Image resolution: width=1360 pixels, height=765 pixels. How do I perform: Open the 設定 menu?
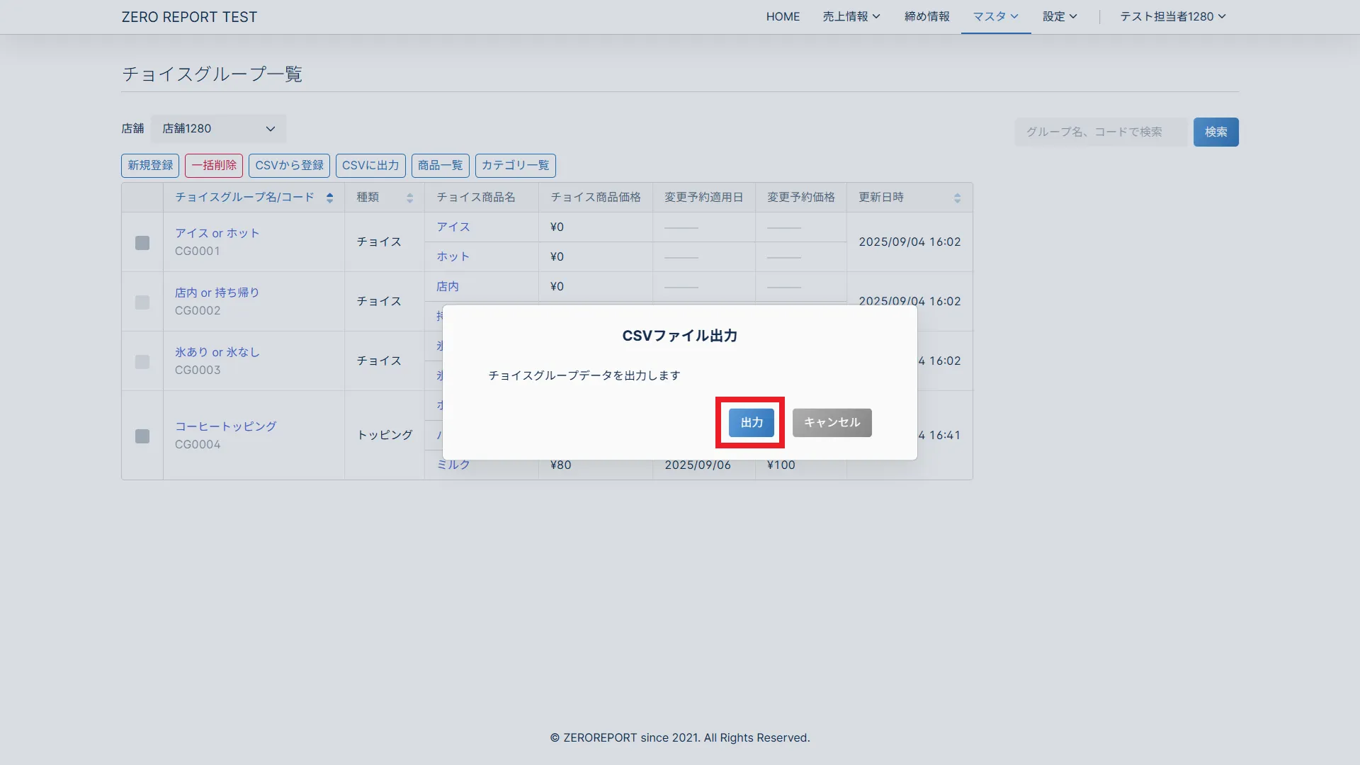coord(1059,16)
